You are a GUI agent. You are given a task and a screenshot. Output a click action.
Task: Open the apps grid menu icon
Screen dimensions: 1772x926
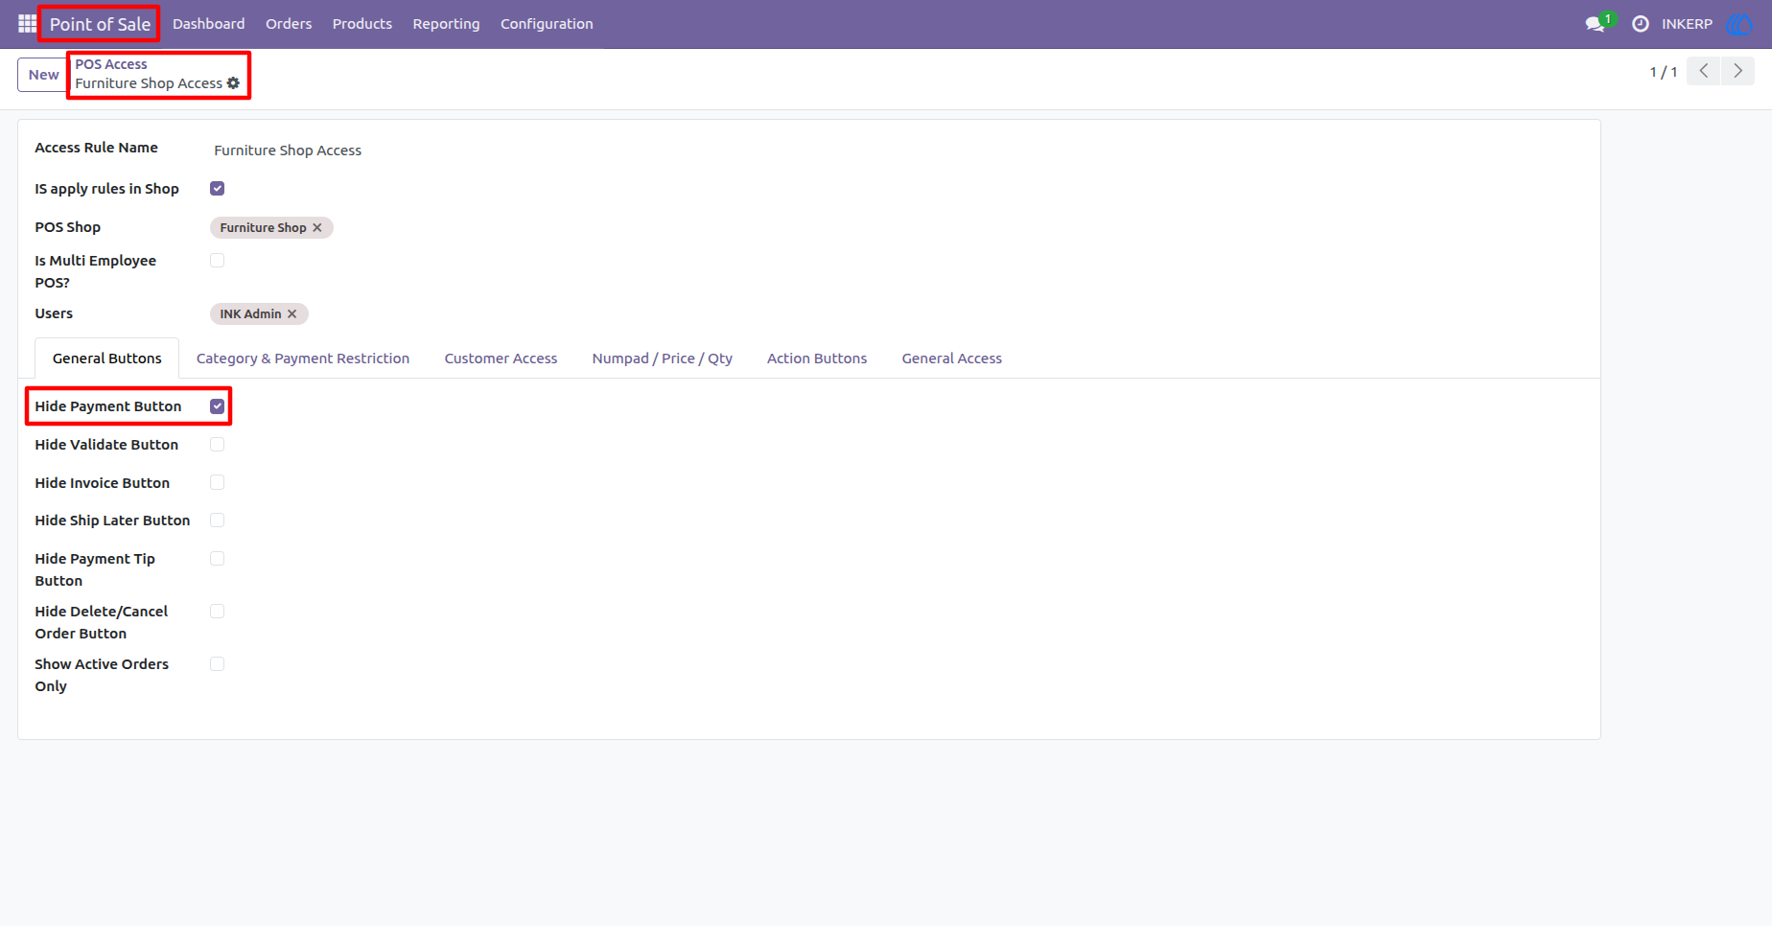coord(27,23)
